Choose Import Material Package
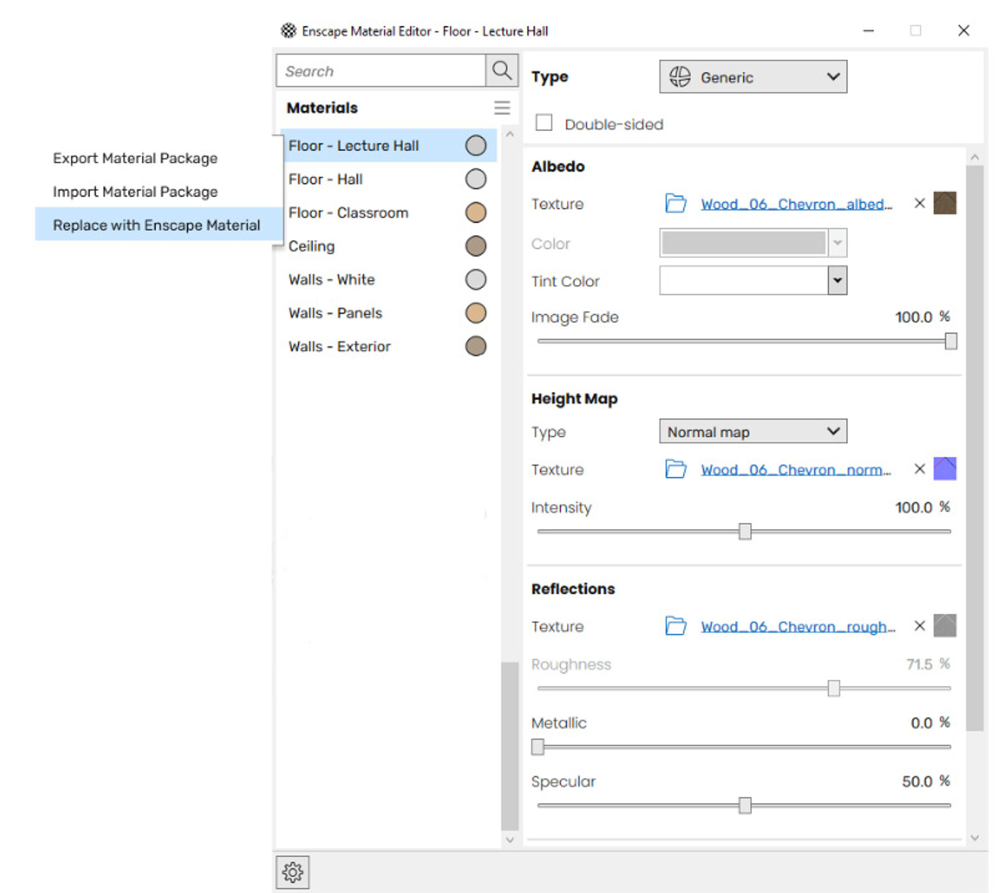Image resolution: width=1006 pixels, height=893 pixels. (x=135, y=191)
